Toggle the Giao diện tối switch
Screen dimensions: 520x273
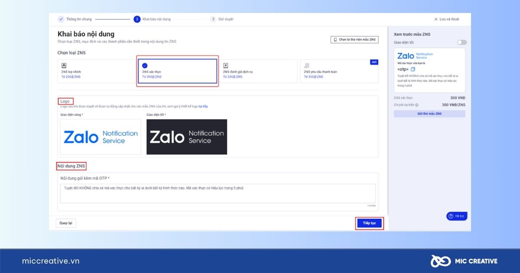[x=462, y=42]
